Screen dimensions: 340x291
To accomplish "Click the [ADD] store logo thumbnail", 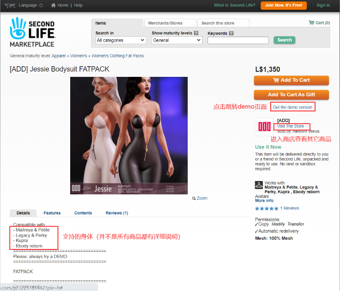I will (264, 127).
